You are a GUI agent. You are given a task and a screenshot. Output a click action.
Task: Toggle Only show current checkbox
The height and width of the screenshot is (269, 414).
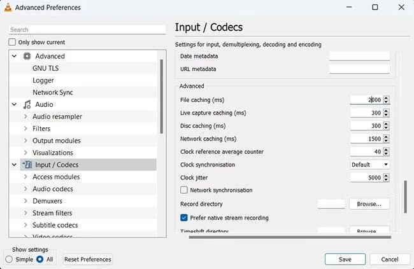(12, 42)
